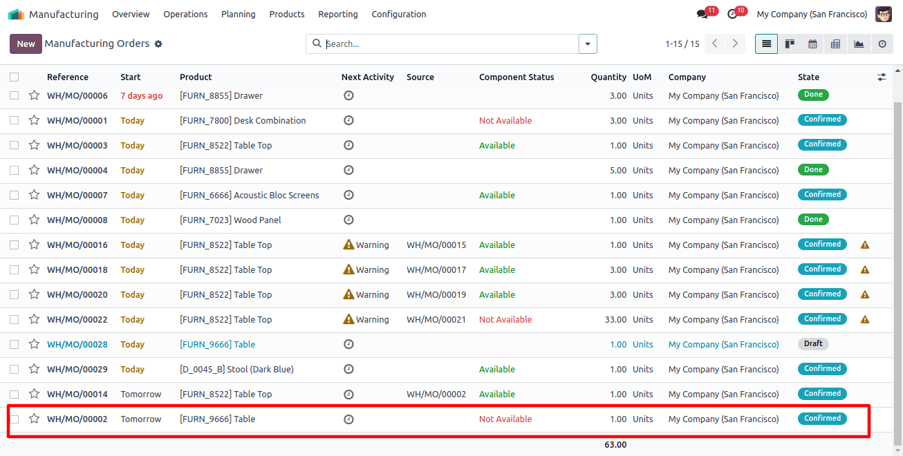Star the WH/MO/00002 order as favorite
The height and width of the screenshot is (456, 903).
(34, 419)
